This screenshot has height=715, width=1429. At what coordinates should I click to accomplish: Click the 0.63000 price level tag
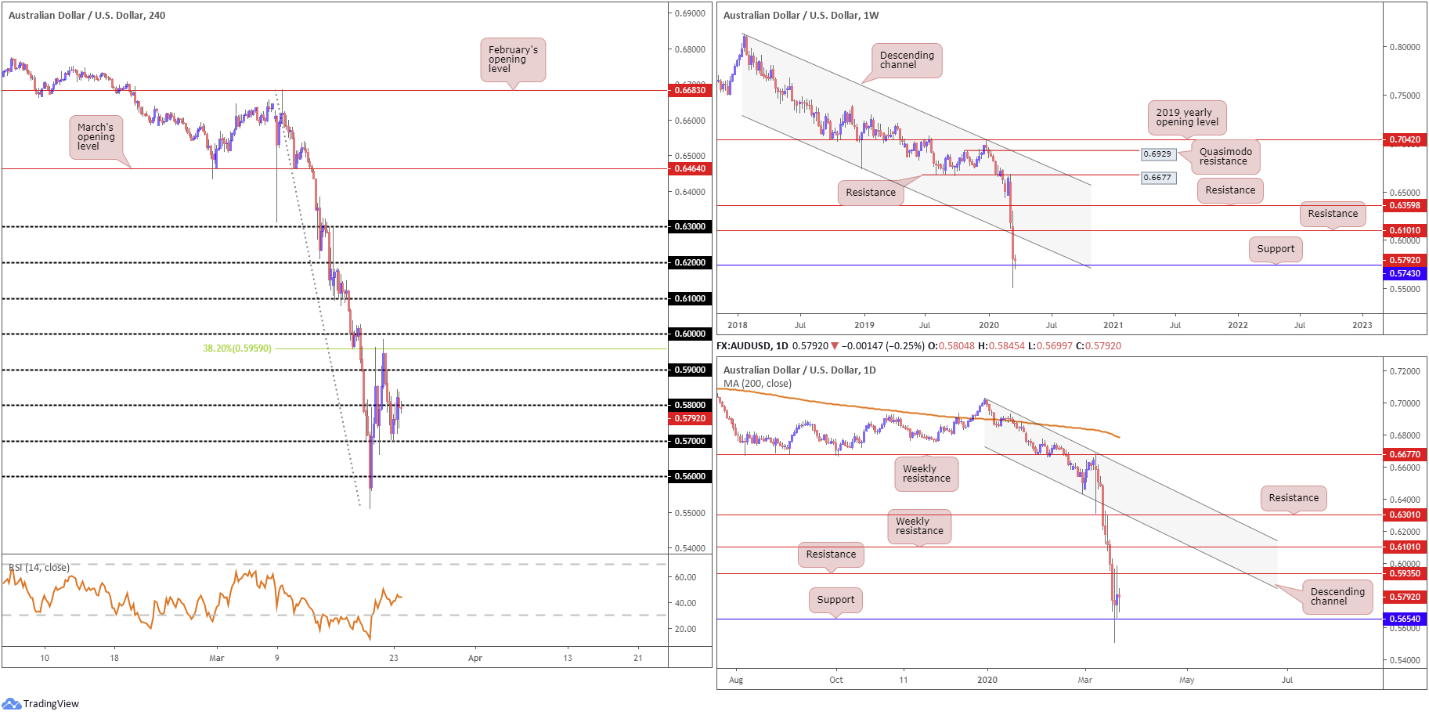[x=690, y=226]
